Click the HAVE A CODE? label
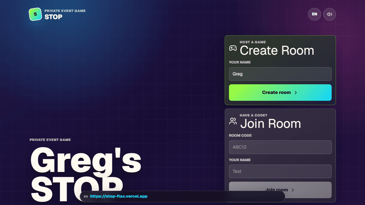 click(x=254, y=115)
